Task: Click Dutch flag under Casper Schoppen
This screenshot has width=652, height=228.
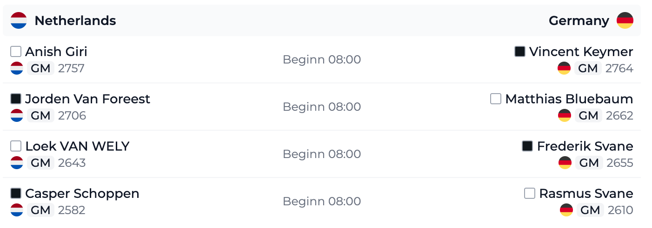Action: pyautogui.click(x=17, y=210)
